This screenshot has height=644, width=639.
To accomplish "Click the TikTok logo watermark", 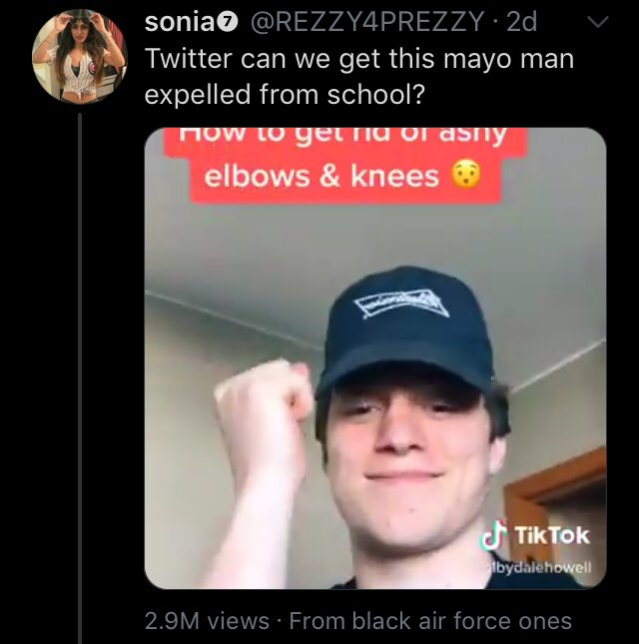I will coord(491,535).
